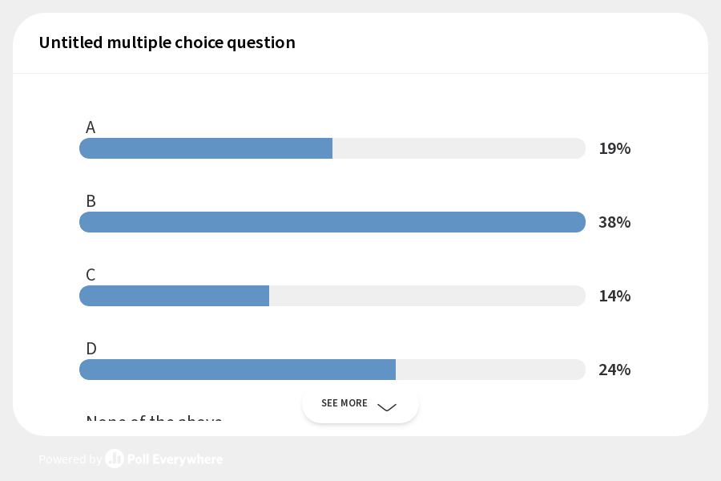Click the progress bar for option D
721x481 pixels.
pyautogui.click(x=332, y=370)
